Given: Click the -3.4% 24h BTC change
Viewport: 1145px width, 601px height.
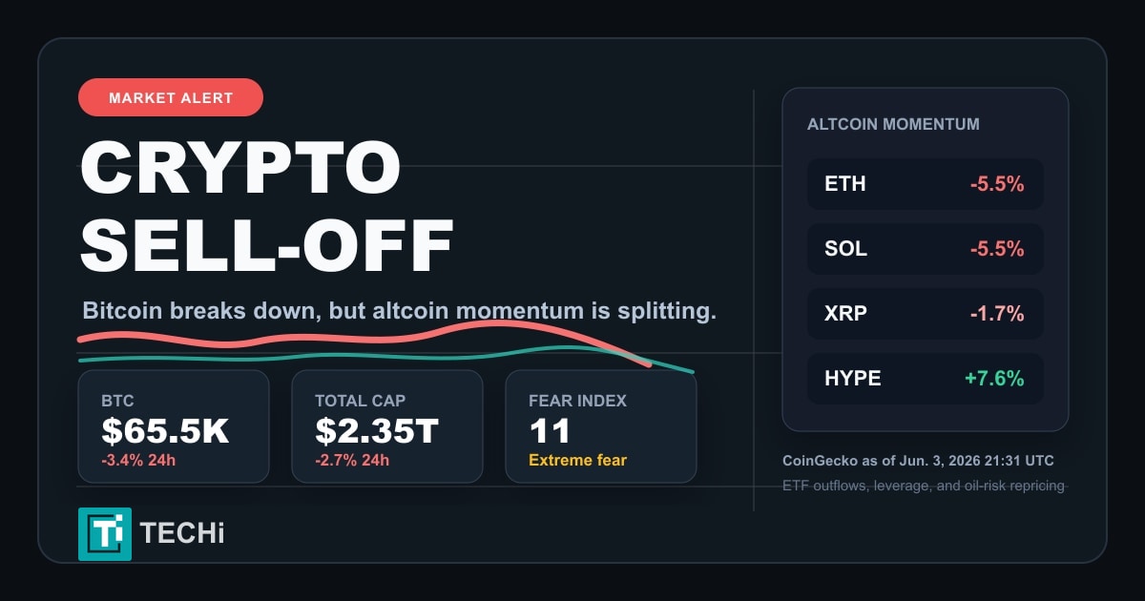Looking at the screenshot, I should pyautogui.click(x=138, y=460).
